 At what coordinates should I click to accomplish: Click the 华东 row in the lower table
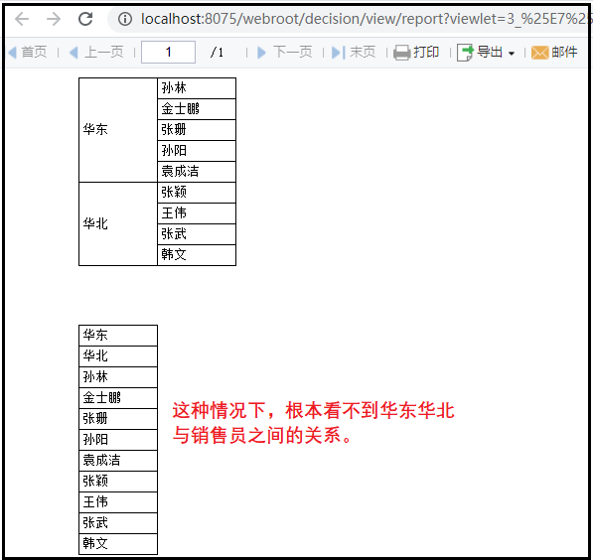(x=118, y=336)
